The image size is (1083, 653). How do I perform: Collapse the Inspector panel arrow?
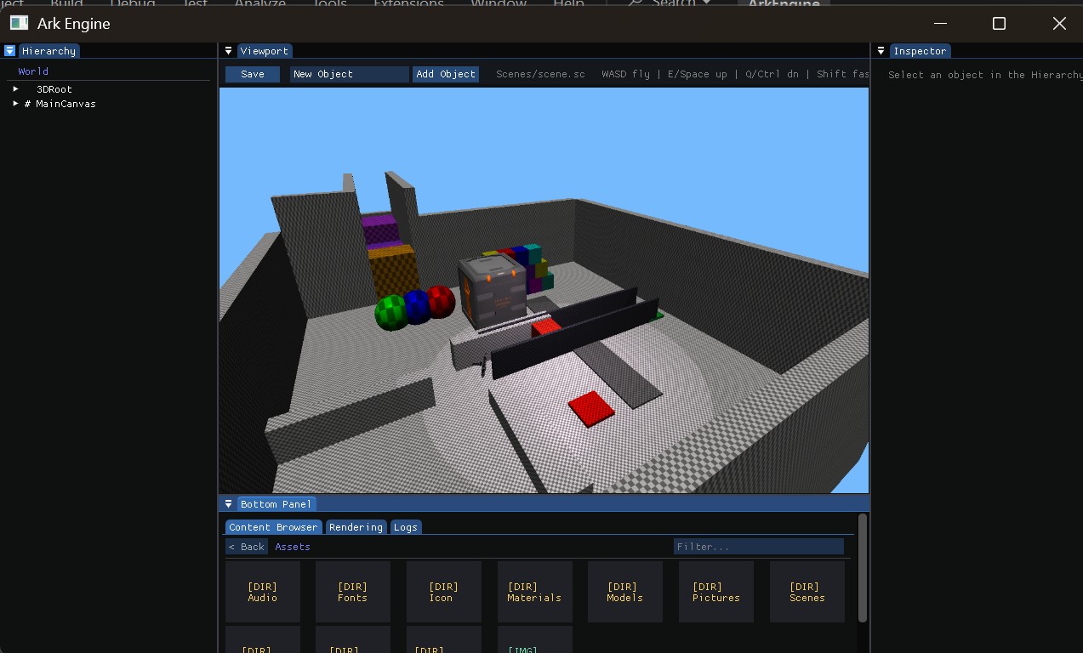tap(881, 51)
